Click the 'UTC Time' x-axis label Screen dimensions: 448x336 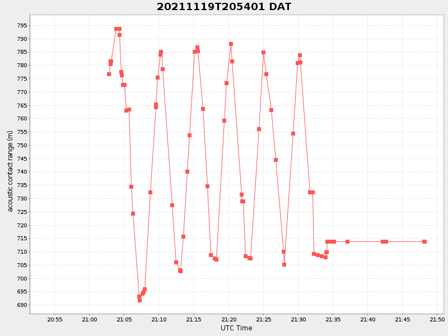pyautogui.click(x=236, y=328)
